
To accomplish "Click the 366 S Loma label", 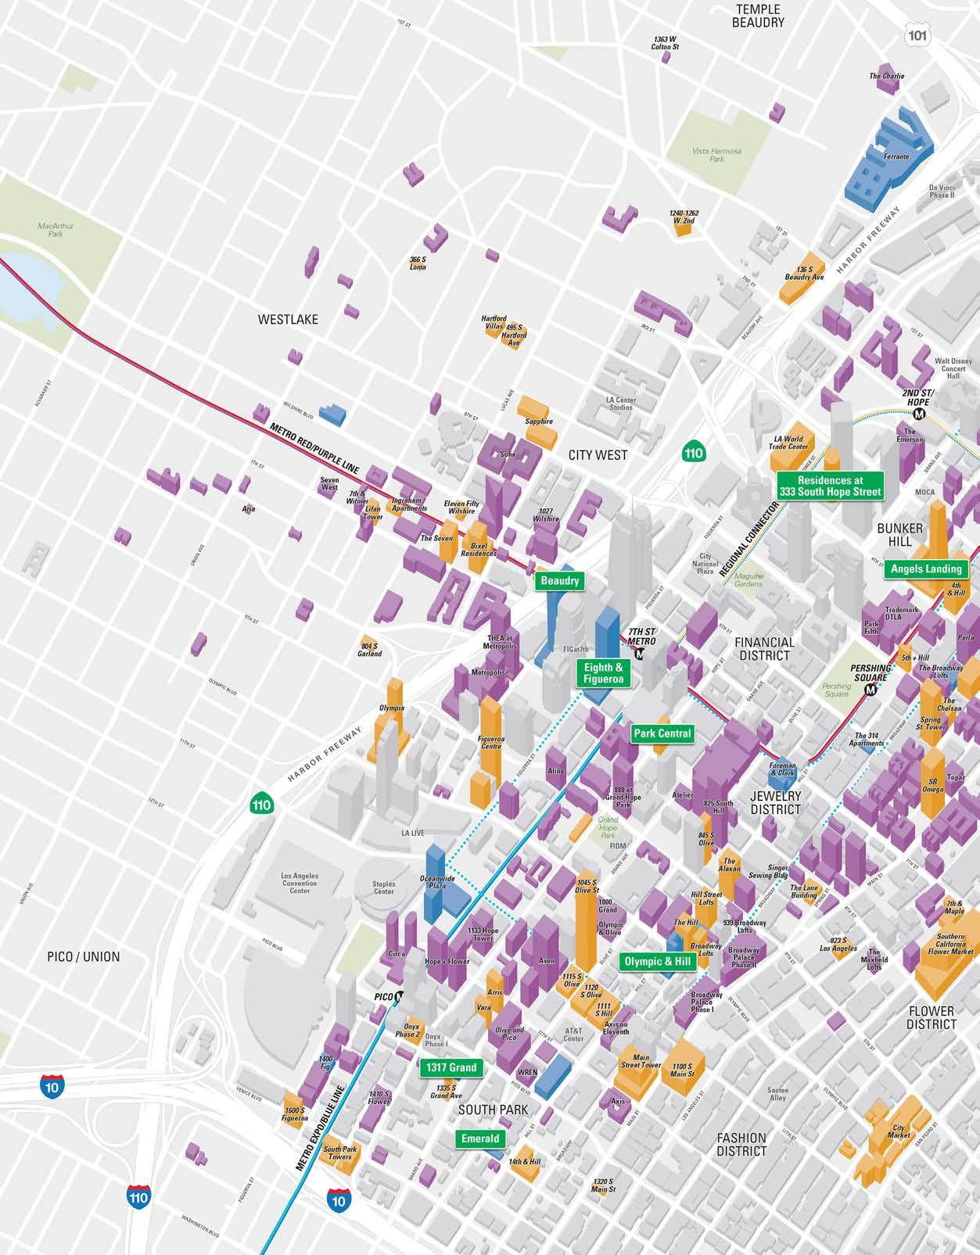I will pos(418,263).
